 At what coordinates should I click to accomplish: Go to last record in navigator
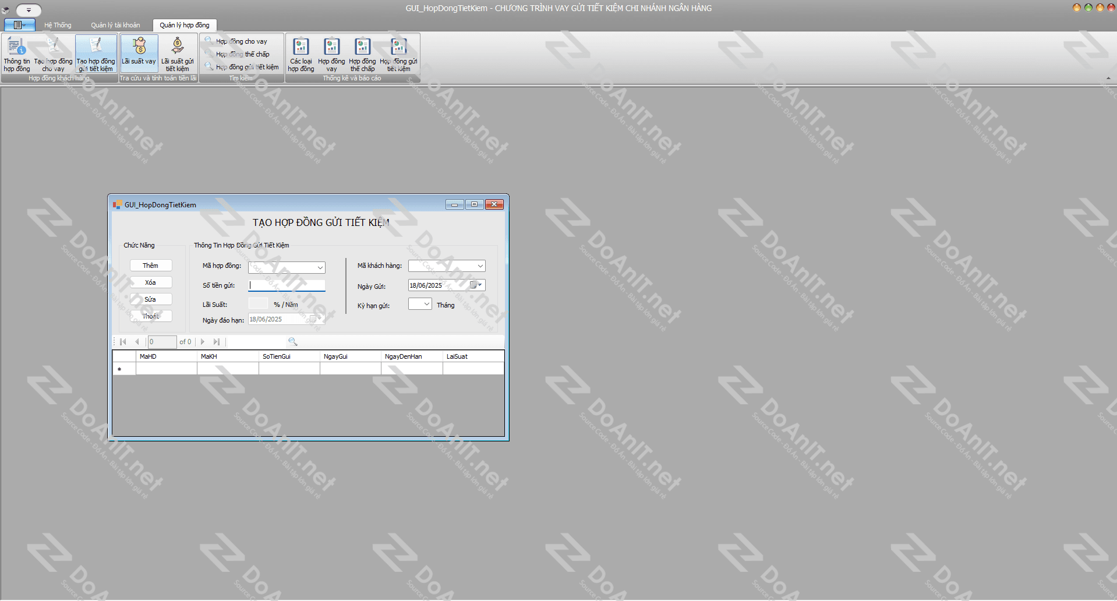point(217,342)
